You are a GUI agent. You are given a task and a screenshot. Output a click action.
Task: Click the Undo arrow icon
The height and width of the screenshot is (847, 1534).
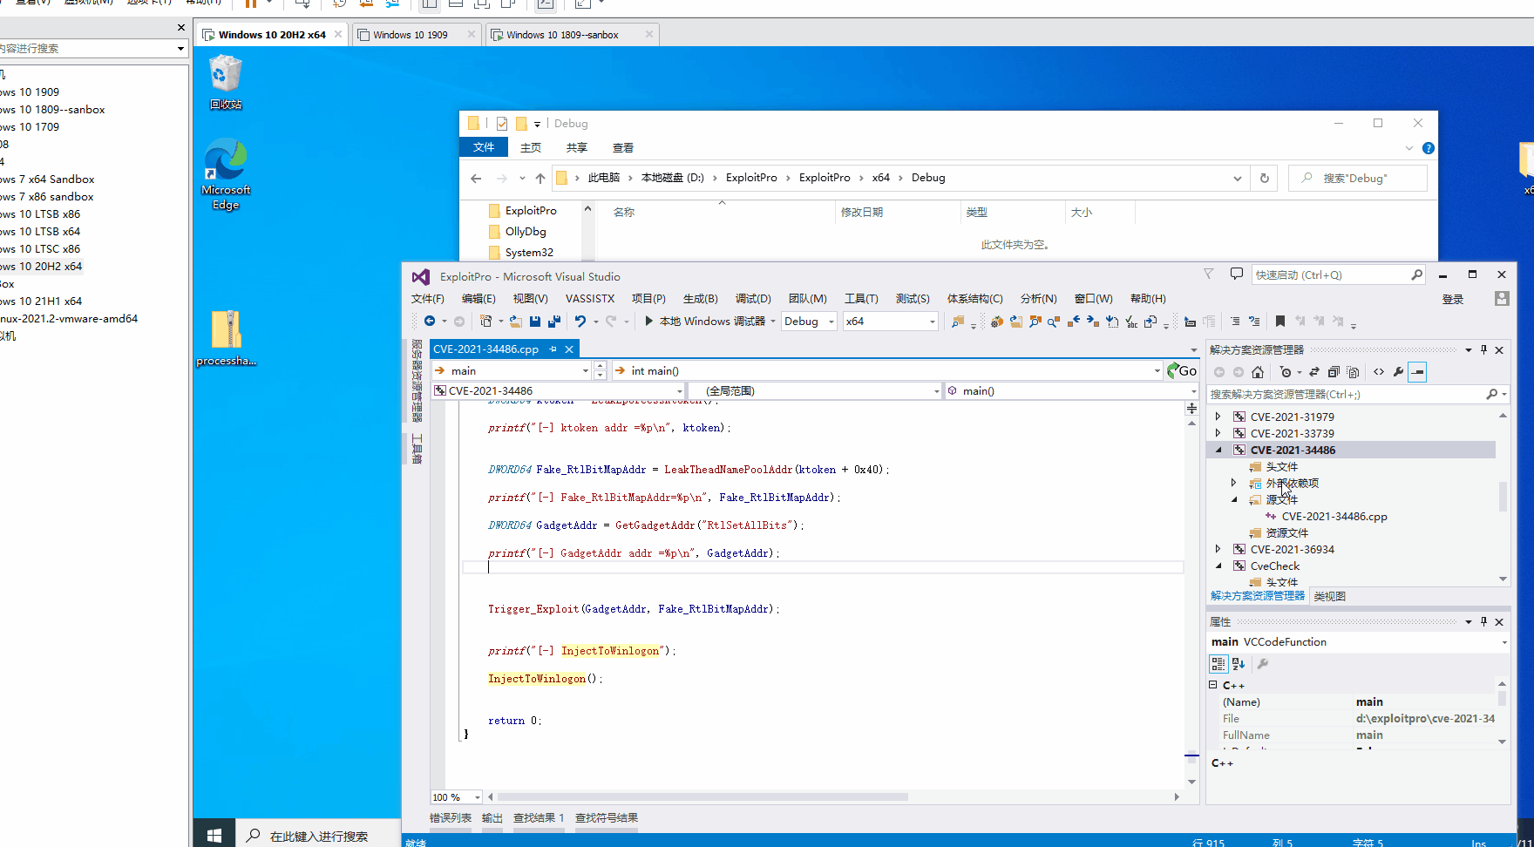coord(580,322)
